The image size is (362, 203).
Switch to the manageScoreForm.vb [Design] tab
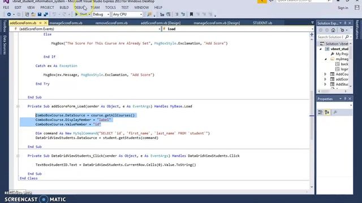[217, 23]
